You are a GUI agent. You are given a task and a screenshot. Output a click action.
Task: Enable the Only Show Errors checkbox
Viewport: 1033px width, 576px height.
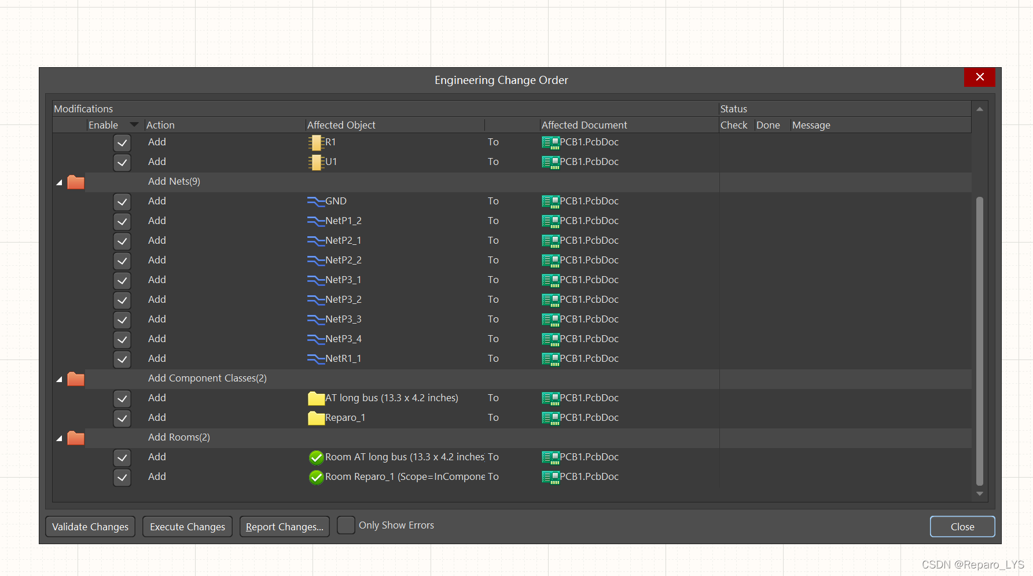(345, 525)
